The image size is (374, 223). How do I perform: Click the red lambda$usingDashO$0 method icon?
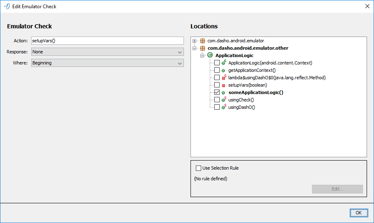click(224, 78)
